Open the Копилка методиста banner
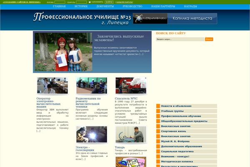 coord(192,18)
